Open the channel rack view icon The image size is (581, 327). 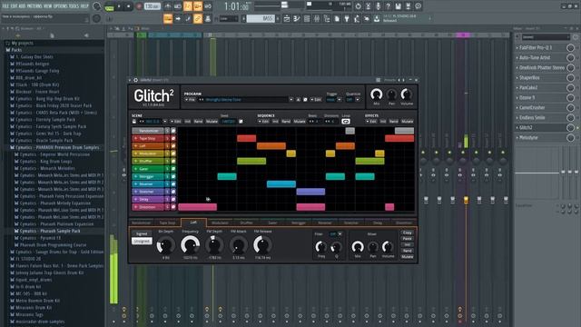coord(307,18)
